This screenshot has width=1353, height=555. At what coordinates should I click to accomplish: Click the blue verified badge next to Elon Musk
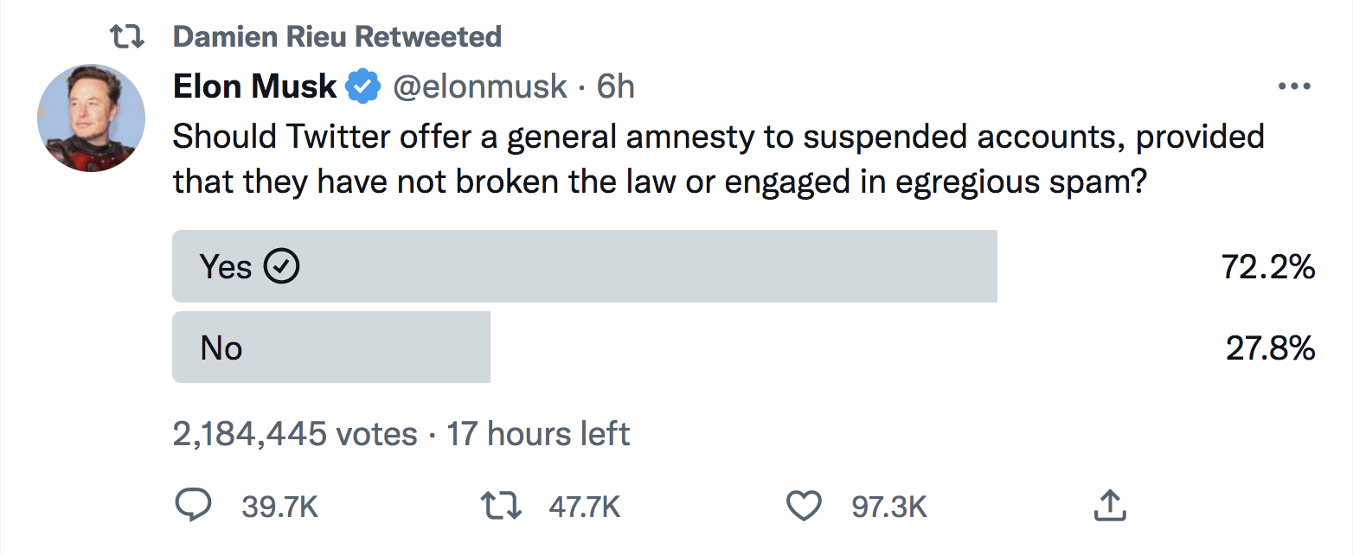(363, 86)
